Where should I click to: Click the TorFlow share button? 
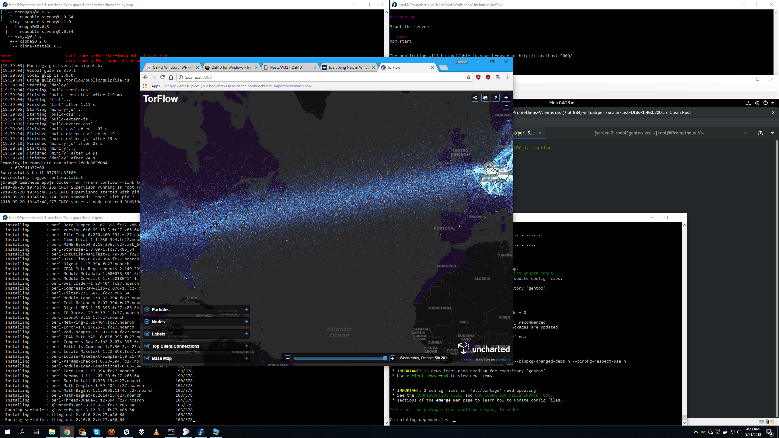(x=475, y=98)
